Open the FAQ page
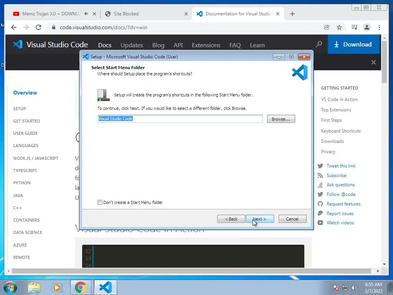Viewport: 393px width, 295px height. click(x=235, y=45)
